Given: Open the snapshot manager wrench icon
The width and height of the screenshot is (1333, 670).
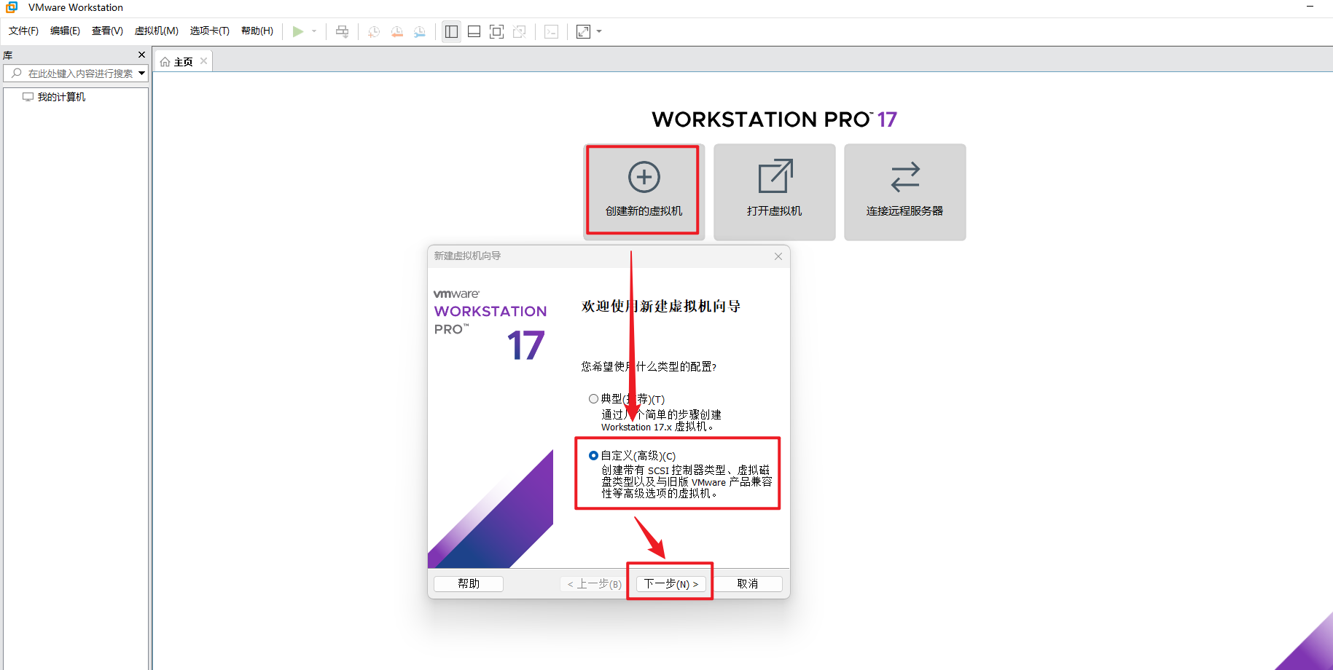Looking at the screenshot, I should pos(419,31).
